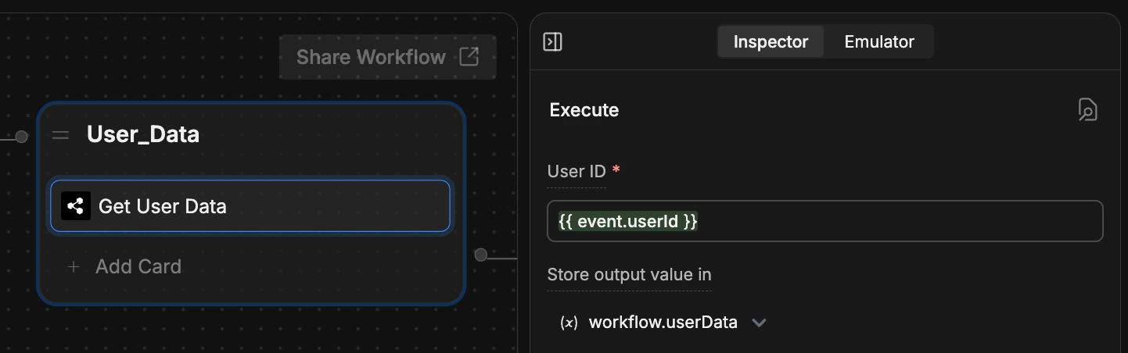Click the external link icon on Share Workflow

tap(469, 56)
